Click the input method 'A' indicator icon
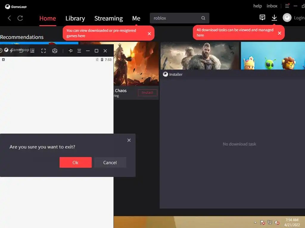This screenshot has height=228, width=305. (x=3, y=59)
